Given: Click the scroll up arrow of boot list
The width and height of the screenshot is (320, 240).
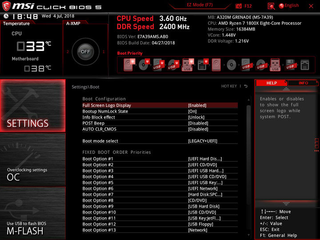Looking at the screenshot, I should tap(248, 100).
